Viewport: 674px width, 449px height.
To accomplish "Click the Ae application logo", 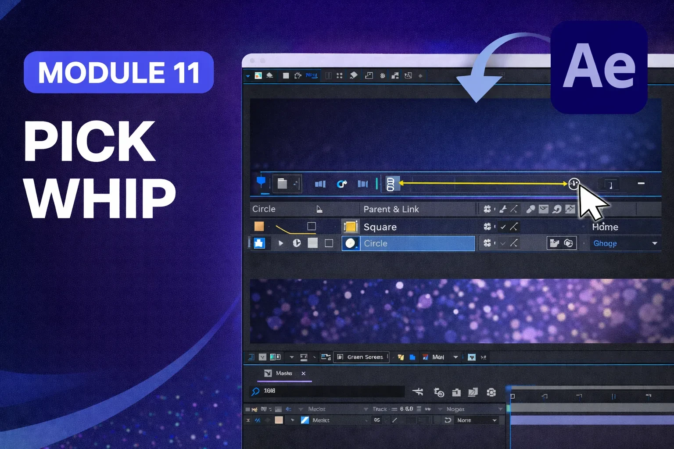I will [x=599, y=67].
